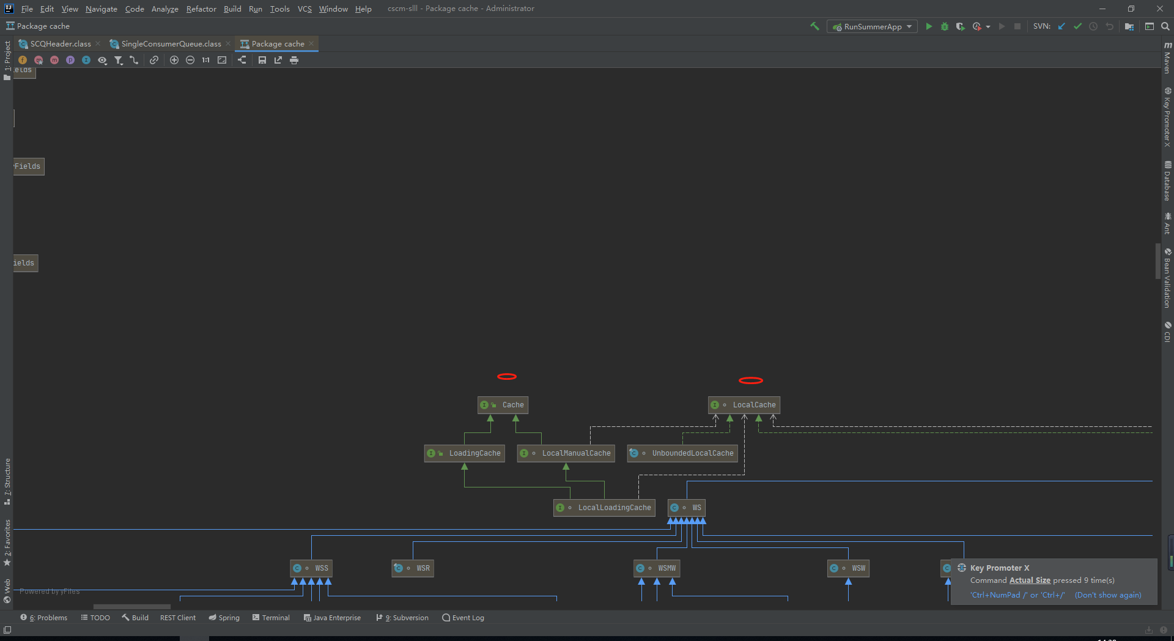Build project with the hammer icon
The width and height of the screenshot is (1174, 641).
coord(814,26)
